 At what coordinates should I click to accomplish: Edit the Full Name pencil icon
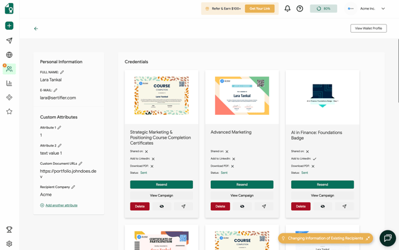tap(62, 72)
